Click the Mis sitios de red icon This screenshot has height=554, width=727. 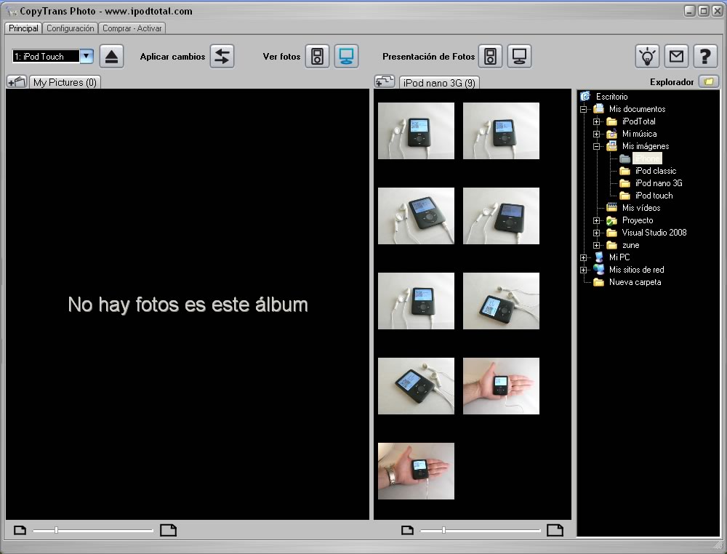point(598,269)
